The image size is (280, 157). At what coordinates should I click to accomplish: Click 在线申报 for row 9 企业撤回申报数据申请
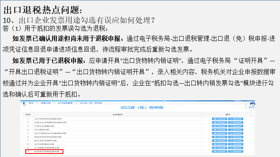(x=219, y=148)
